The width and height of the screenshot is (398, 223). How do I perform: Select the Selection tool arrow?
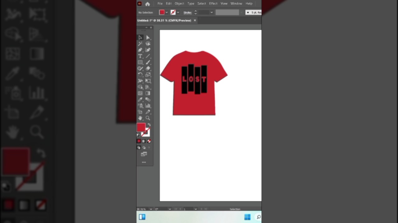pyautogui.click(x=140, y=37)
